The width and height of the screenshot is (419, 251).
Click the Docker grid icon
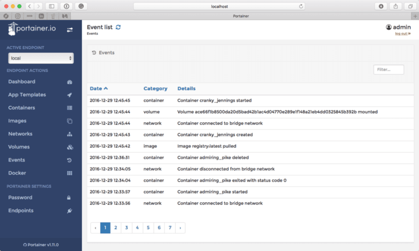point(70,173)
